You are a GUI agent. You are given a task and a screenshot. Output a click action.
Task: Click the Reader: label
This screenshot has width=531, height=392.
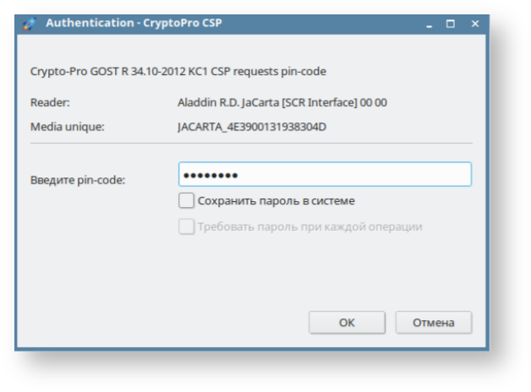[x=50, y=103]
